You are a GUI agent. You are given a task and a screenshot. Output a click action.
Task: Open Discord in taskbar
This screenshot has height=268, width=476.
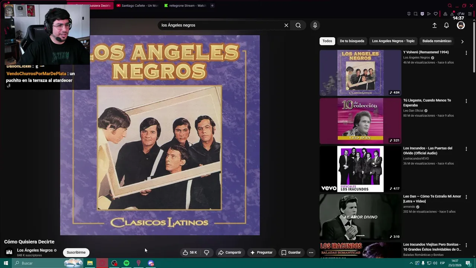coord(151,263)
